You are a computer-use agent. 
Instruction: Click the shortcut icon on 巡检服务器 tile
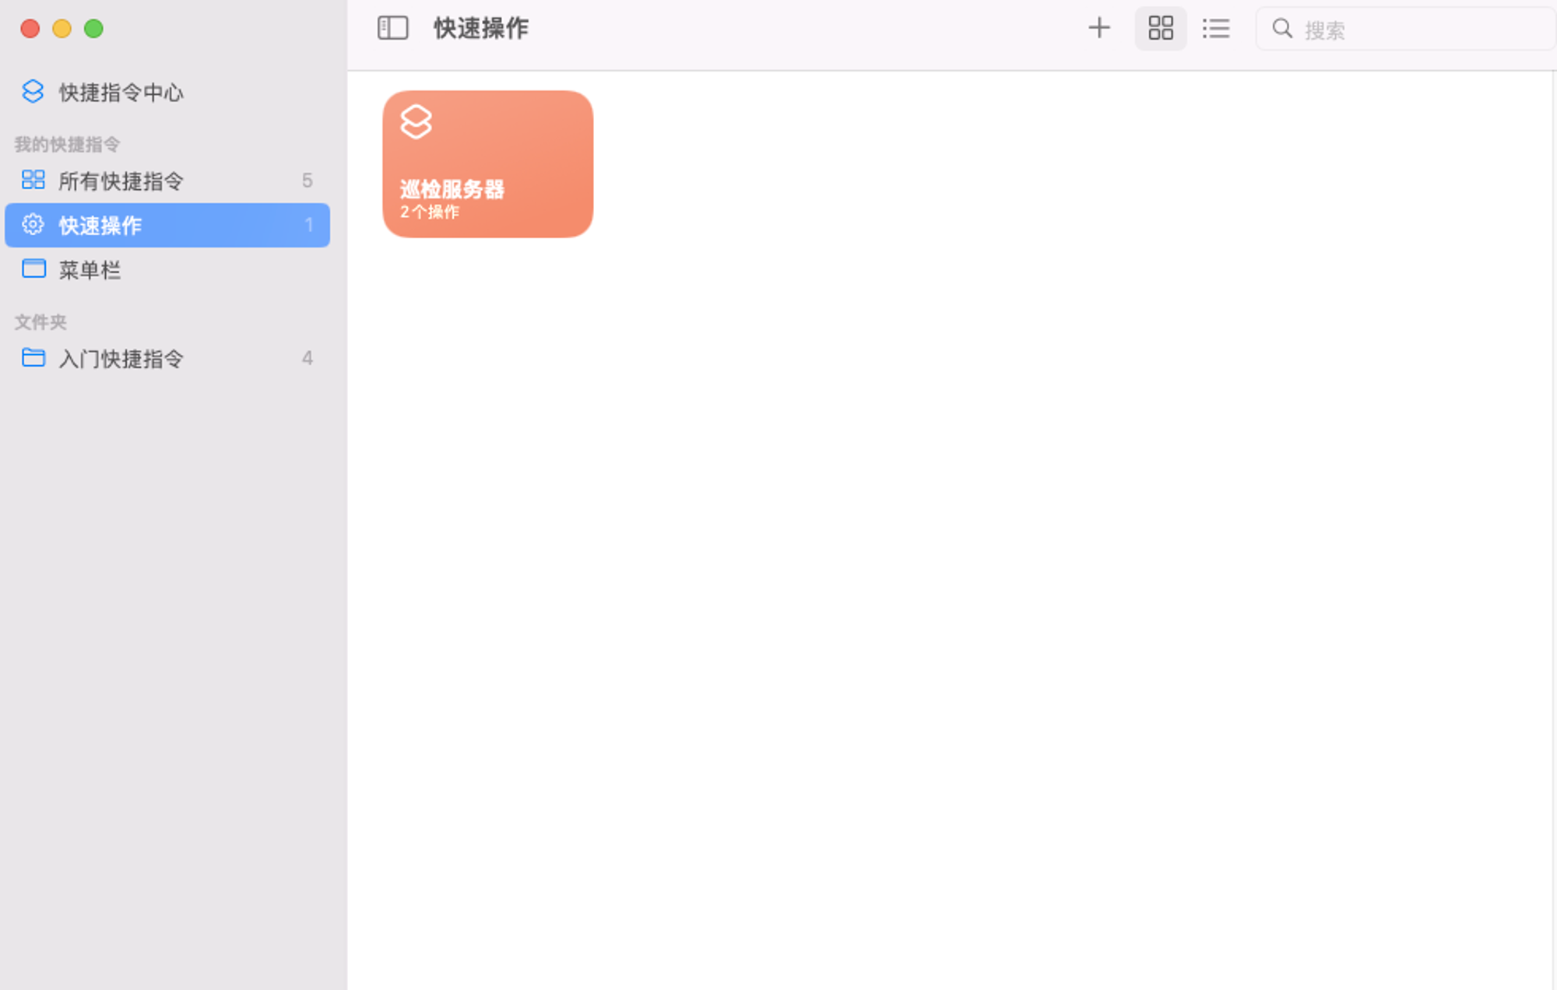click(416, 121)
